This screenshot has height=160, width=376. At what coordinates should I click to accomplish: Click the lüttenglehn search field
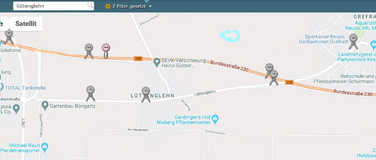pos(54,6)
